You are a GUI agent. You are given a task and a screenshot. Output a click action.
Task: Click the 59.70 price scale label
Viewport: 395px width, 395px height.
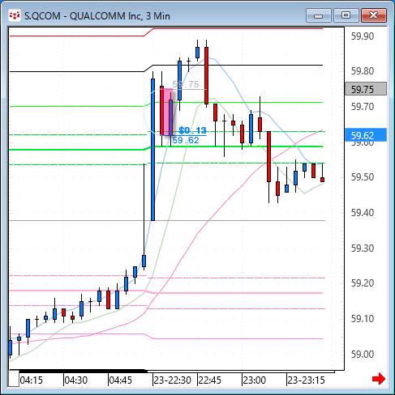[x=363, y=107]
